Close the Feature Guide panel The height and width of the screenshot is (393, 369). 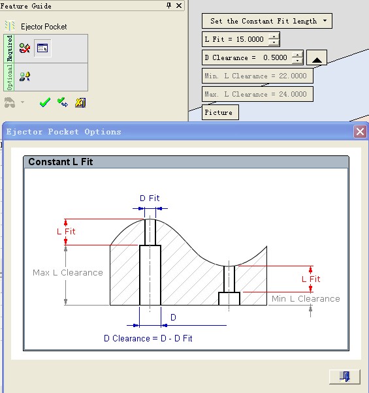(x=179, y=5)
